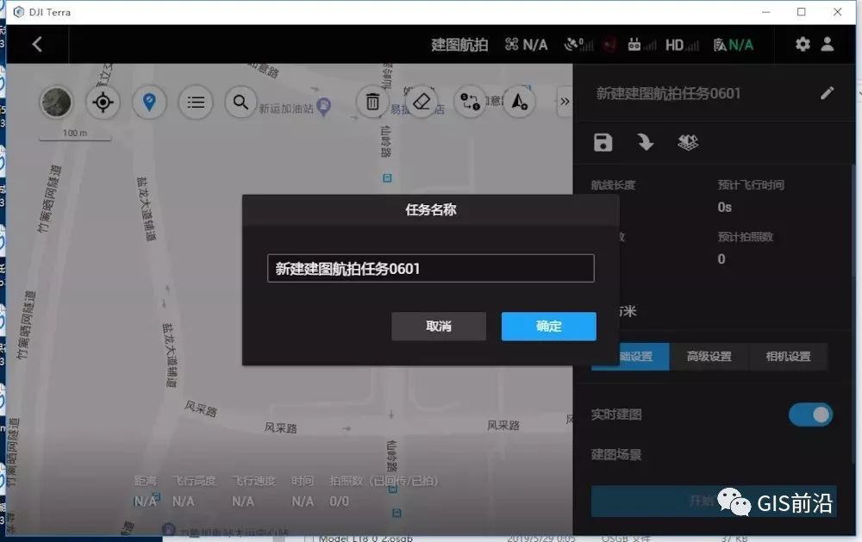Confirm the task name with 确定 button
Viewport: 862px width, 542px height.
[x=548, y=327]
